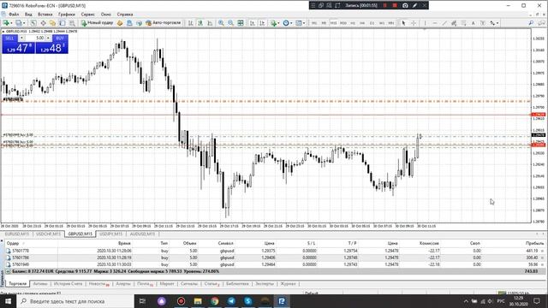Open the search magnifier icon
Image resolution: width=548 pixels, height=308 pixels.
[x=531, y=23]
